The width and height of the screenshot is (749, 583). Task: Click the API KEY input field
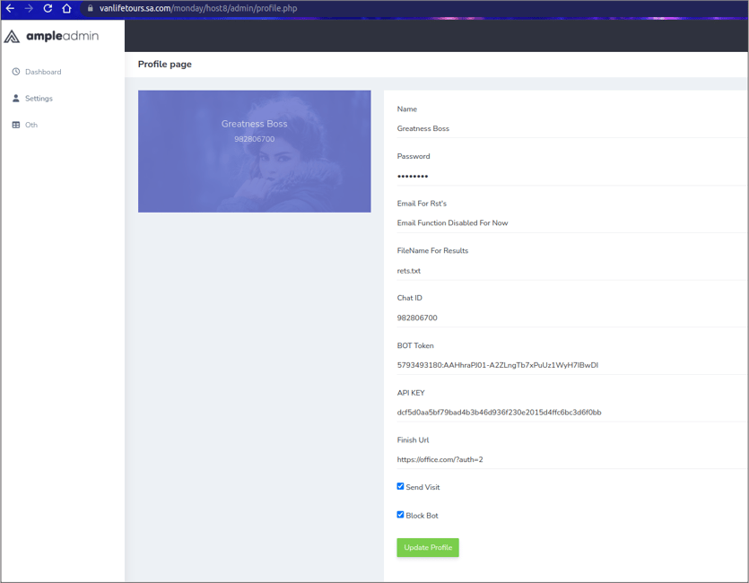(571, 412)
